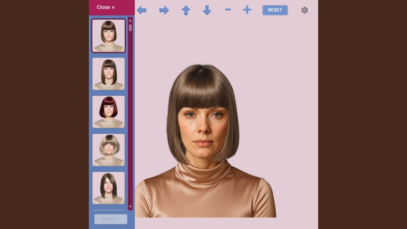This screenshot has width=407, height=229.
Task: Pick the burgundy red bob thumbnail
Action: pos(109,112)
